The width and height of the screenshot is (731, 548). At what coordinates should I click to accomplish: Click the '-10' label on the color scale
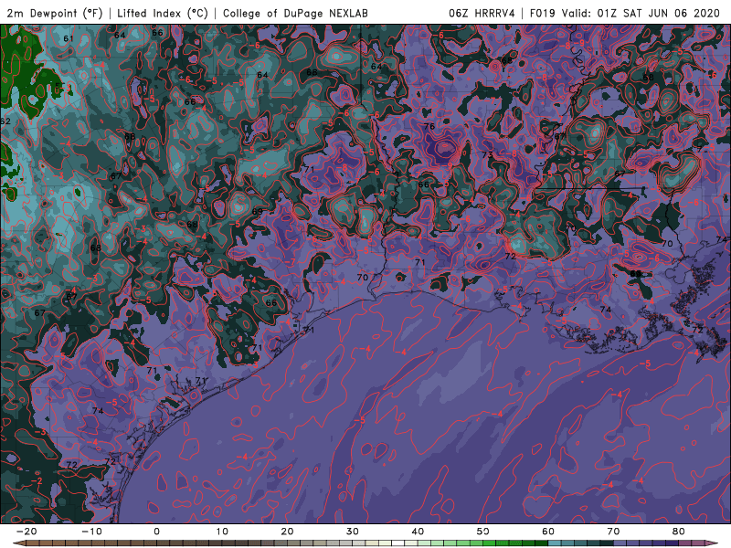(91, 532)
